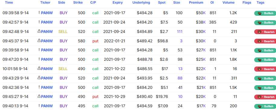Screen dimensions: 276x110
Task: Click the warning triangle beside the 580 put row
Action: 39,40
